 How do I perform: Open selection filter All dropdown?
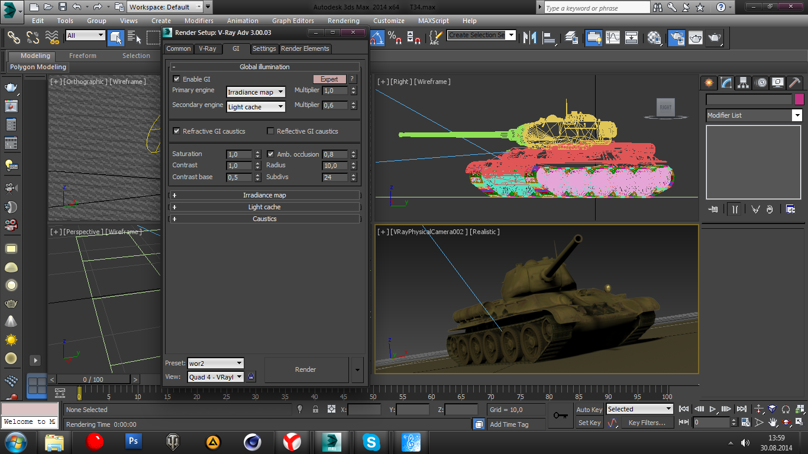tap(85, 35)
